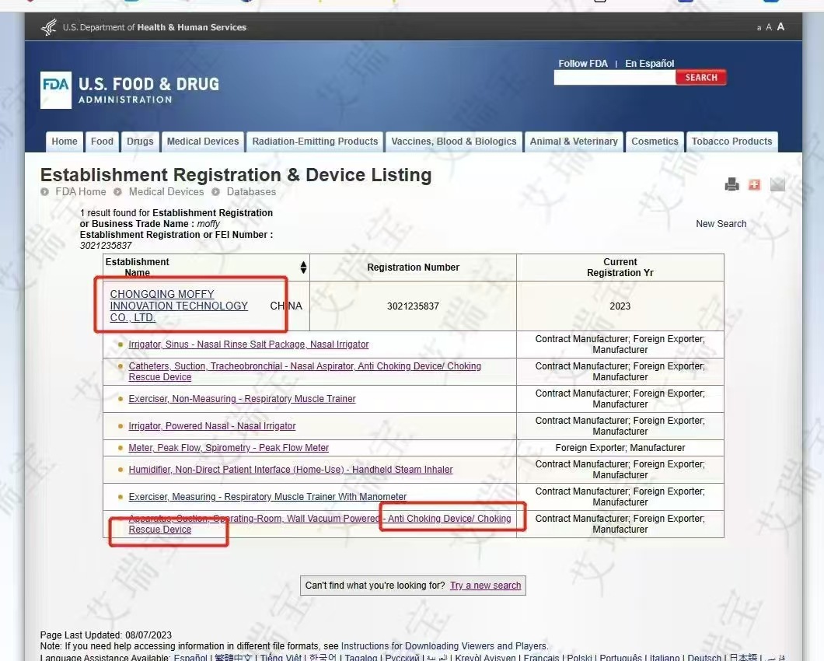The height and width of the screenshot is (661, 824).
Task: Open Humidifier Handheld Steam Inhaler listing
Action: (291, 470)
